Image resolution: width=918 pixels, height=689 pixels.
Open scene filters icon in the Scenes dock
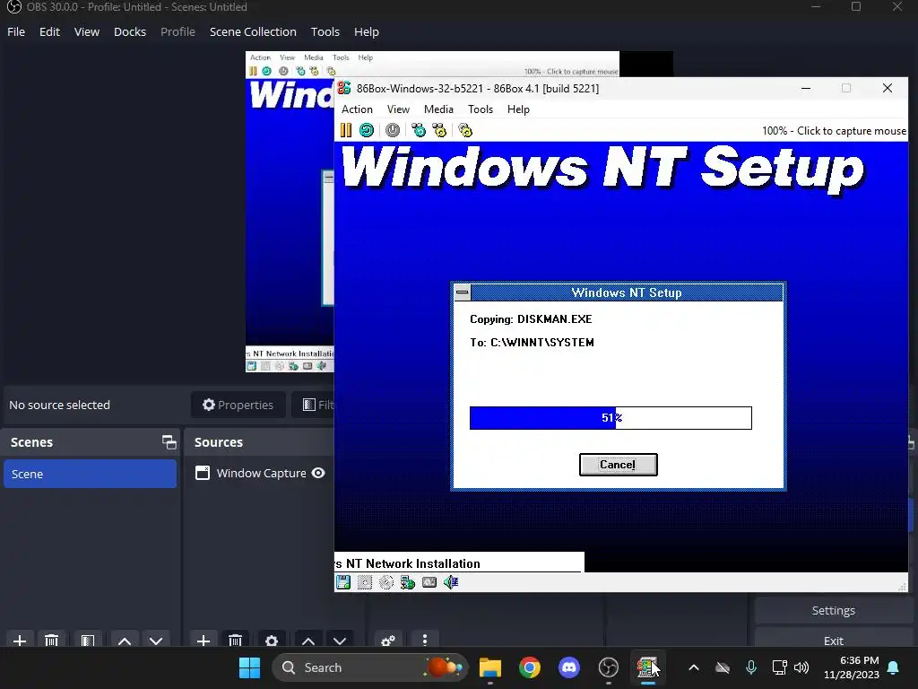click(88, 641)
